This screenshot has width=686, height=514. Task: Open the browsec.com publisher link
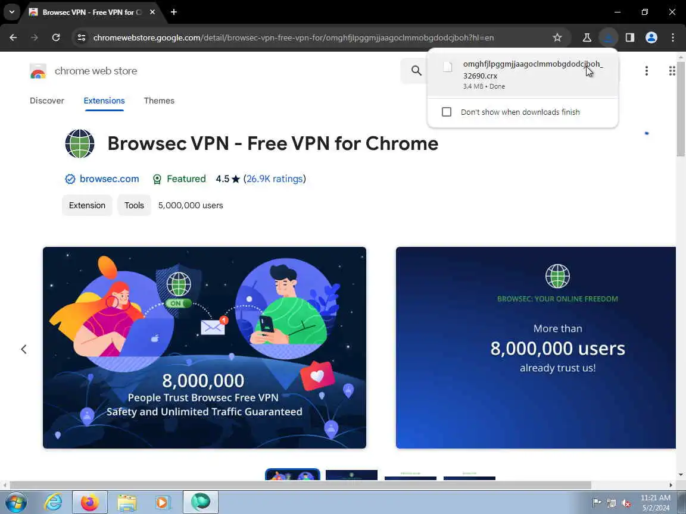(x=110, y=178)
